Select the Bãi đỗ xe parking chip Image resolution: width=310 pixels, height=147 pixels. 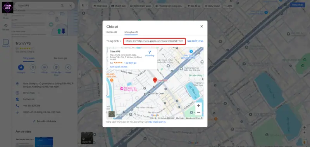click(194, 6)
